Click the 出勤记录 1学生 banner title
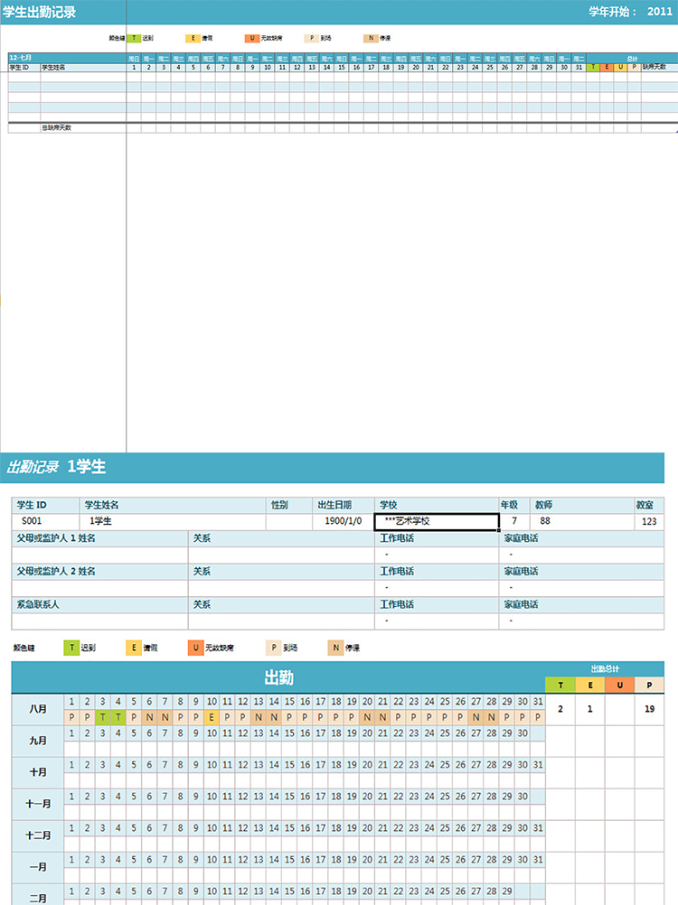The height and width of the screenshot is (905, 678). (56, 466)
